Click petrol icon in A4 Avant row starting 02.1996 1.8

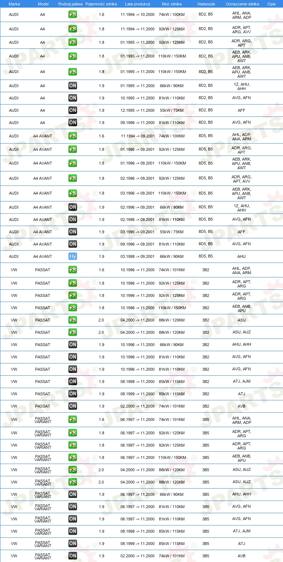pyautogui.click(x=72, y=178)
